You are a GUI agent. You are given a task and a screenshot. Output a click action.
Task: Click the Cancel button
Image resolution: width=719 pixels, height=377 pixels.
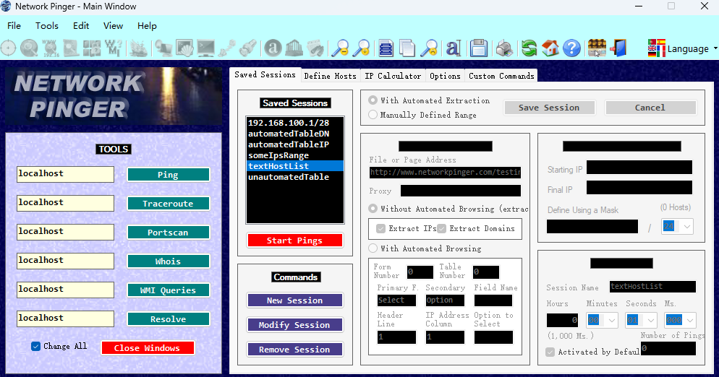coord(650,108)
